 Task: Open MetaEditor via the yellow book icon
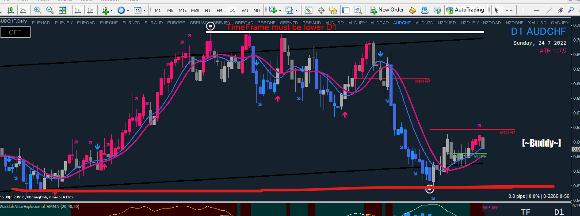[412, 10]
